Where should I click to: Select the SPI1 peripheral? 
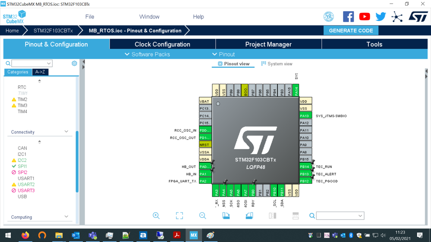(x=22, y=166)
